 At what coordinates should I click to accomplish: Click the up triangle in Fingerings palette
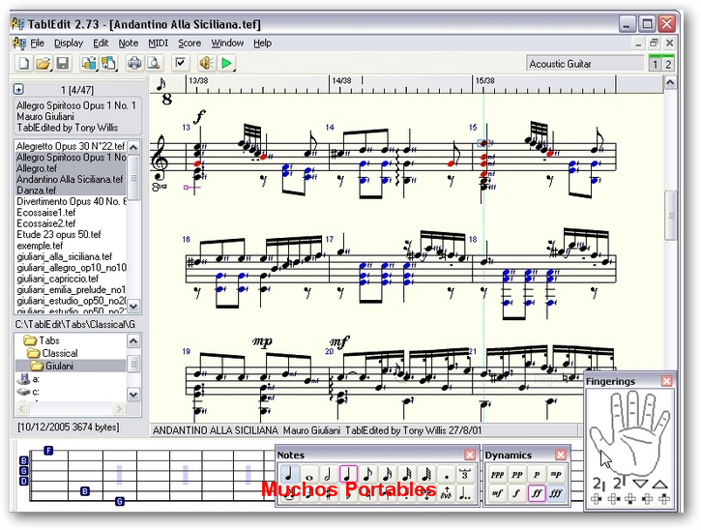(x=659, y=484)
